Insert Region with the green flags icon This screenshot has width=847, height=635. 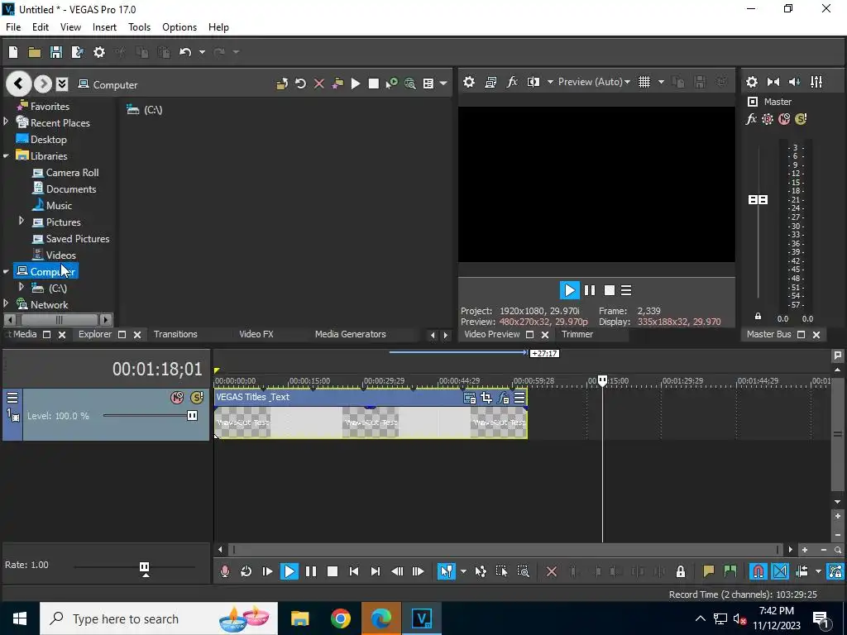coord(730,571)
